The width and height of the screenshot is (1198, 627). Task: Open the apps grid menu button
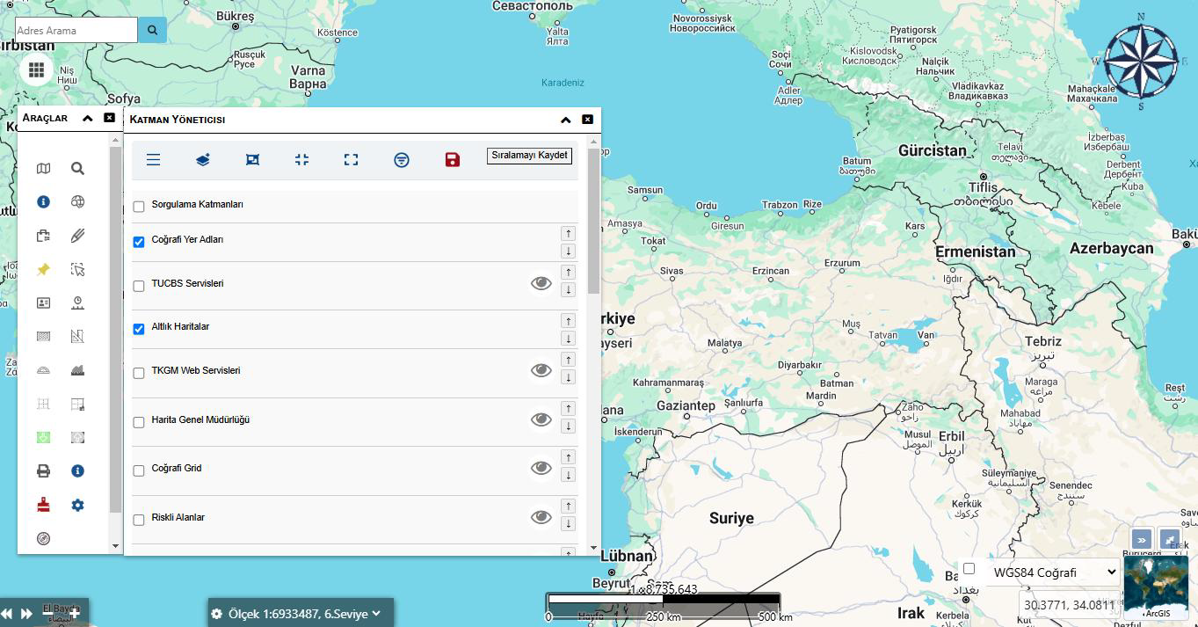coord(36,69)
